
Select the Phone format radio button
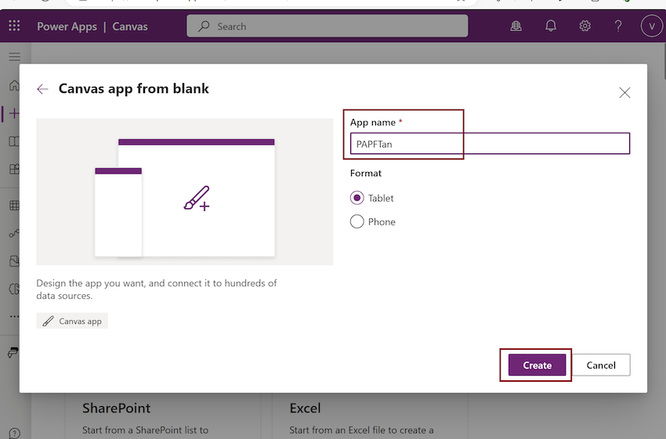(357, 221)
